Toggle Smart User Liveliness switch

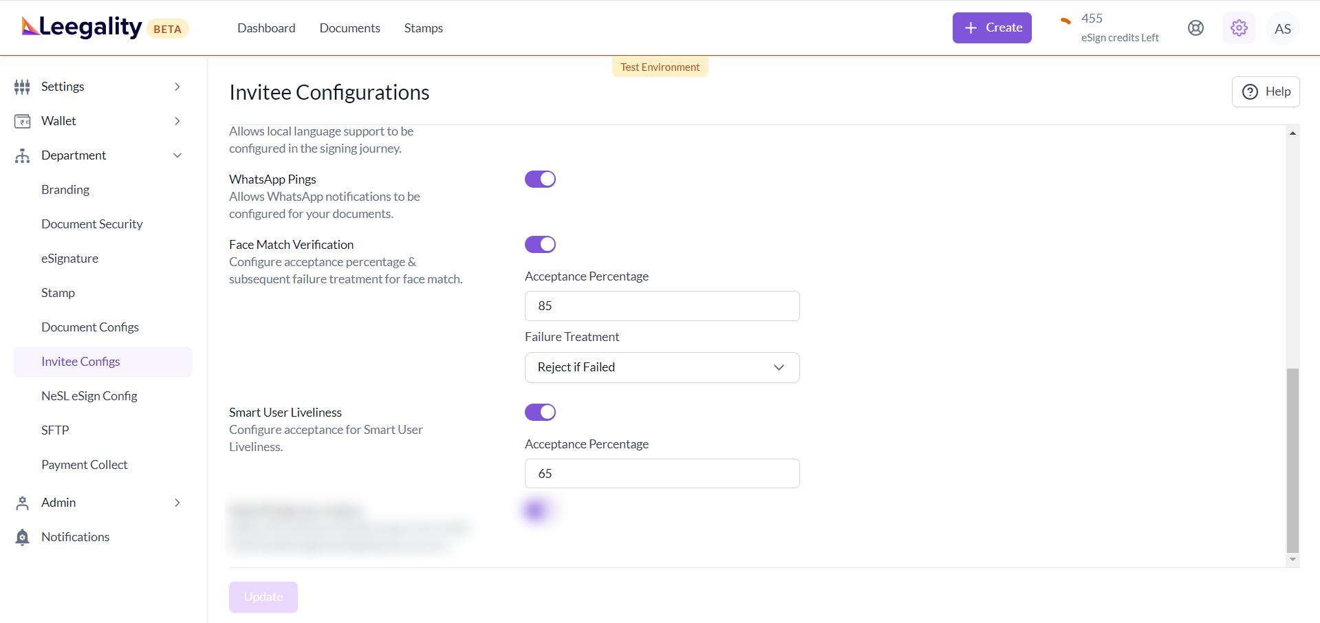click(x=540, y=413)
